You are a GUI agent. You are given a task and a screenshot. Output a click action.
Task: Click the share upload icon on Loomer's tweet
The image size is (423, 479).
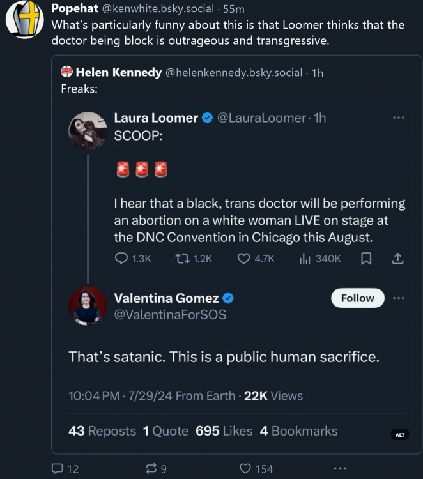[397, 259]
